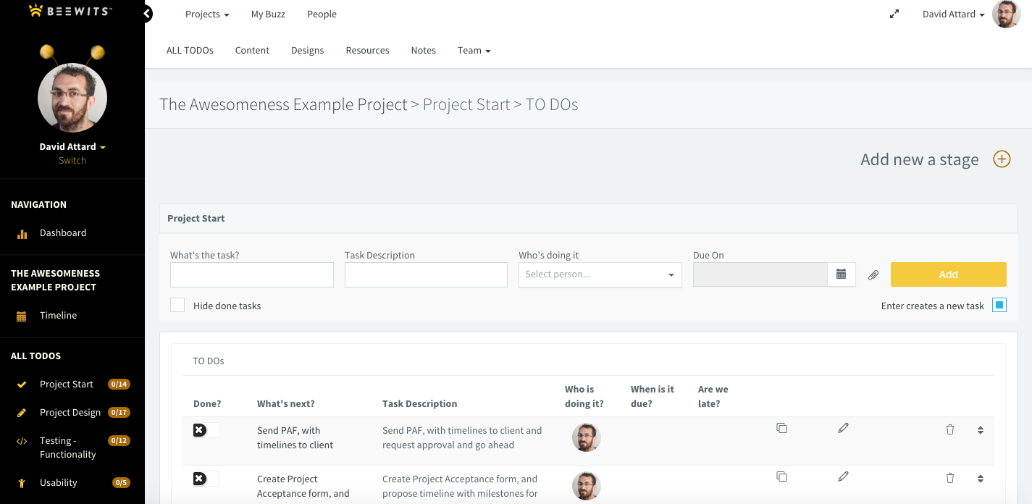Screen dimensions: 1032x504
Task: Toggle Done switch for Create Project Acceptance task
Action: click(x=206, y=479)
